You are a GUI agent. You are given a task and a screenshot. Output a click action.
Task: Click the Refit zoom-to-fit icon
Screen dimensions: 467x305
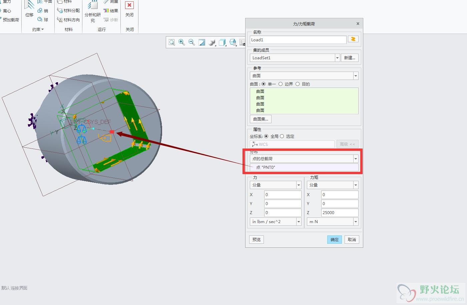point(171,42)
